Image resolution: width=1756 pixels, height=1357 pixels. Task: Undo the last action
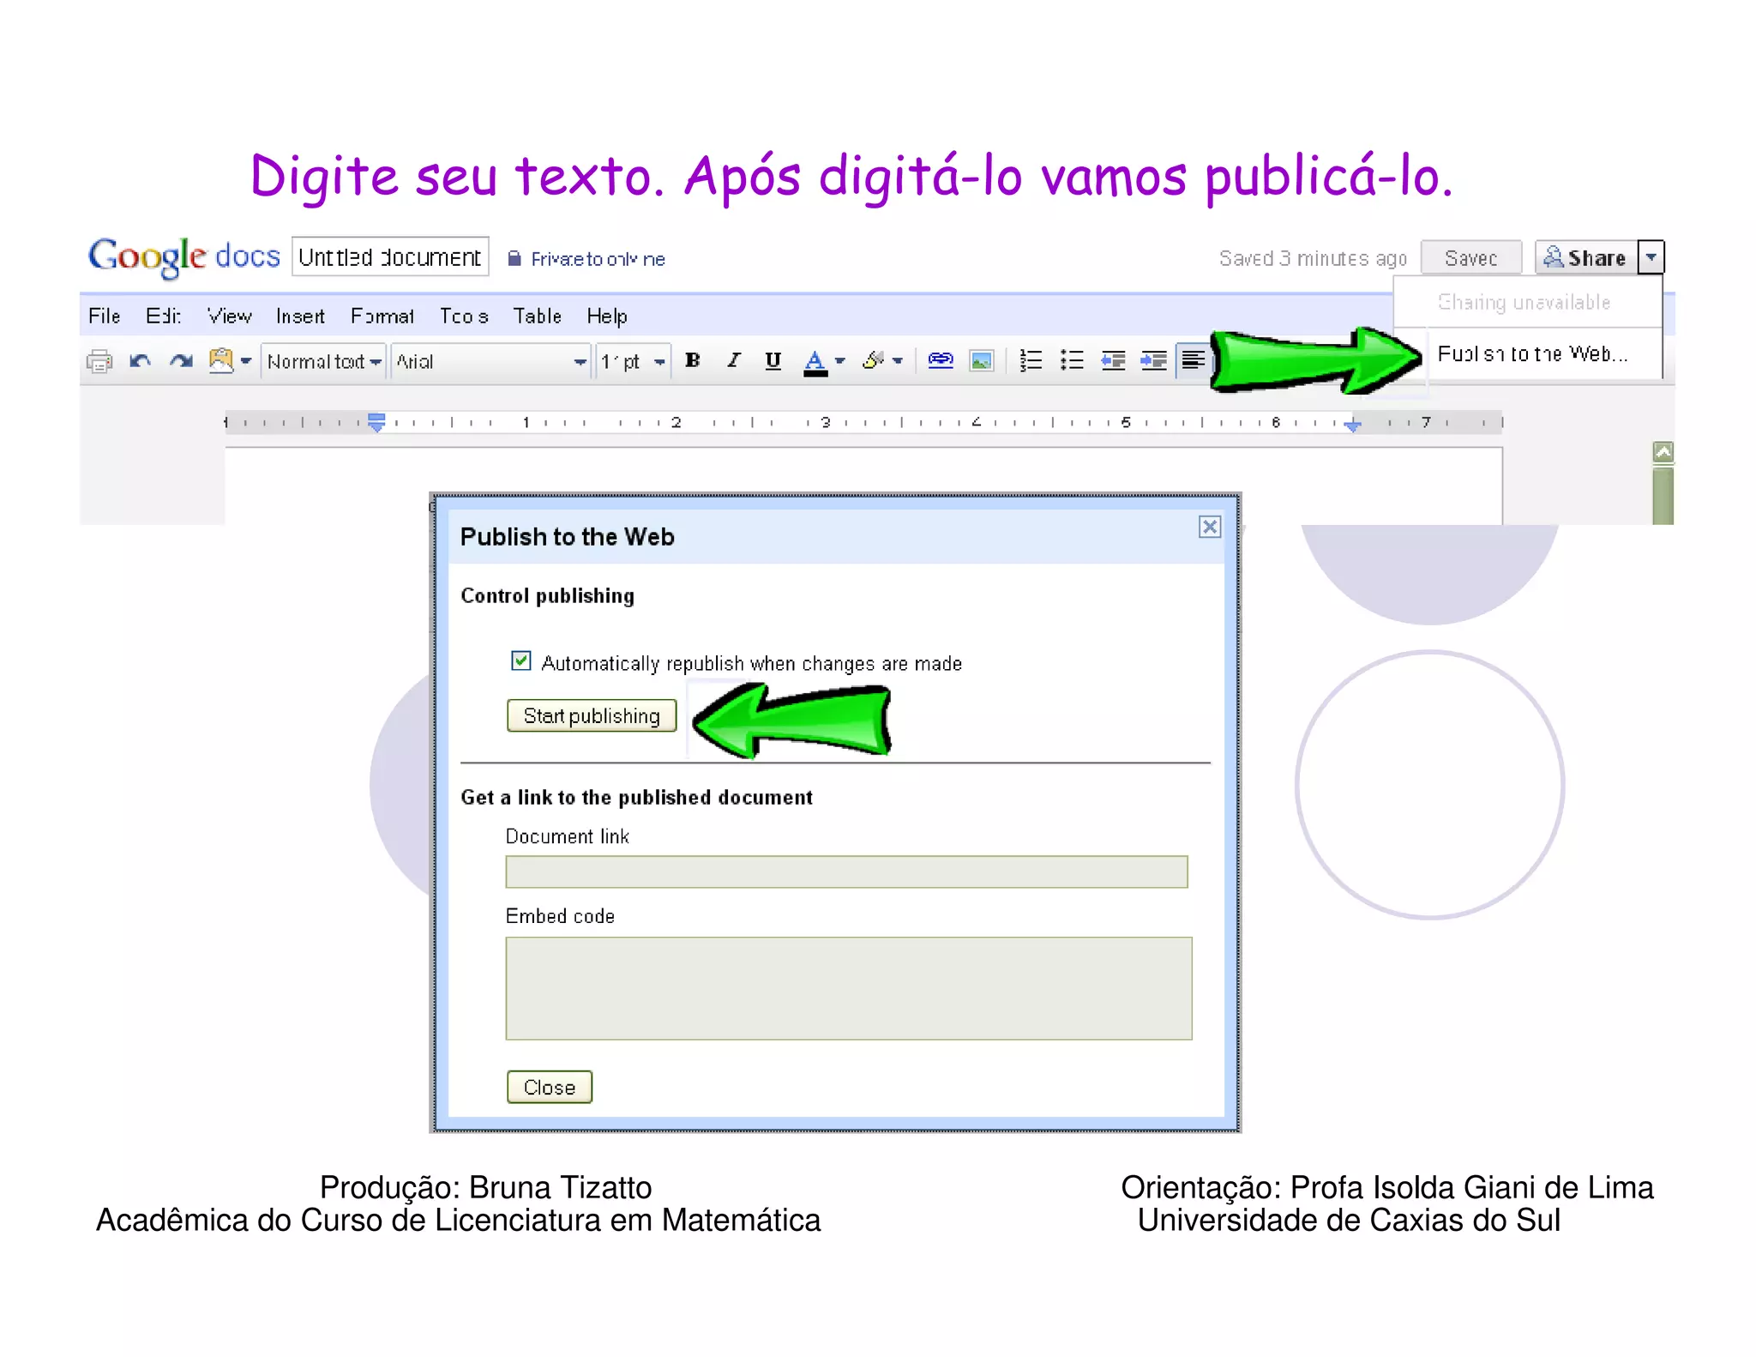(x=140, y=361)
